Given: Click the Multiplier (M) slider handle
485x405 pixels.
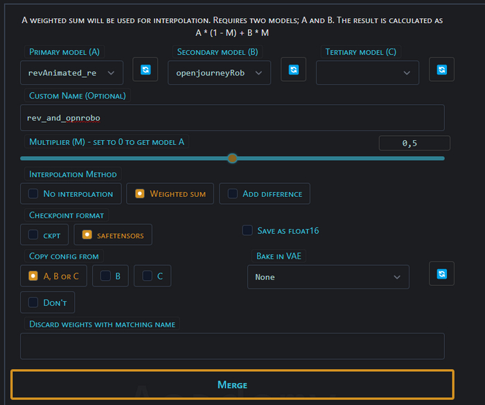Looking at the screenshot, I should 233,158.
